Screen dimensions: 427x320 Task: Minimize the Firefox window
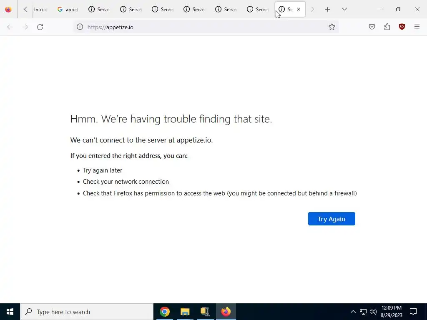click(x=379, y=9)
